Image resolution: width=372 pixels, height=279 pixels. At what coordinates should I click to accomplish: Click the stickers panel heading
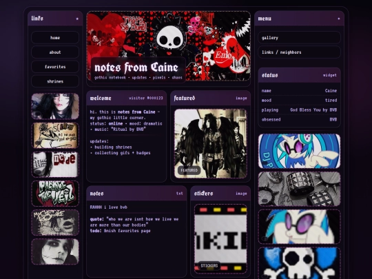pyautogui.click(x=203, y=194)
